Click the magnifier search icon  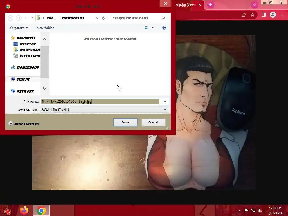(163, 18)
